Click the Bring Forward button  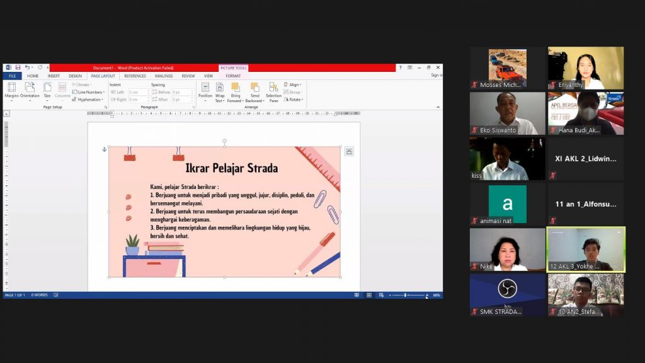point(236,91)
